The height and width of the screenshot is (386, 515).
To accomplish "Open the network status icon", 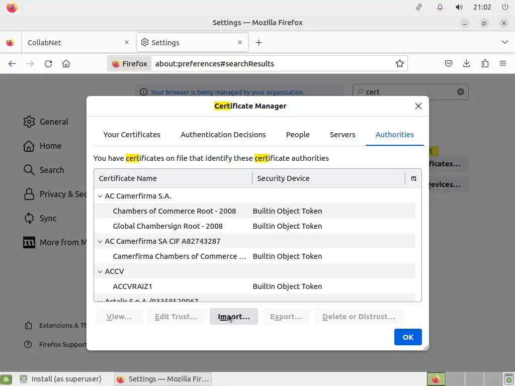I will tap(419, 7).
